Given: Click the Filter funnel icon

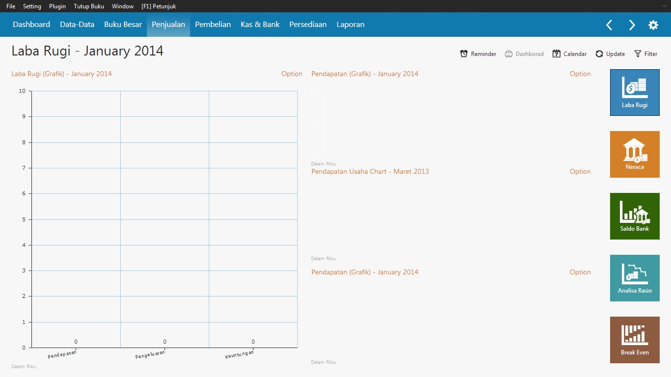Looking at the screenshot, I should click(638, 54).
